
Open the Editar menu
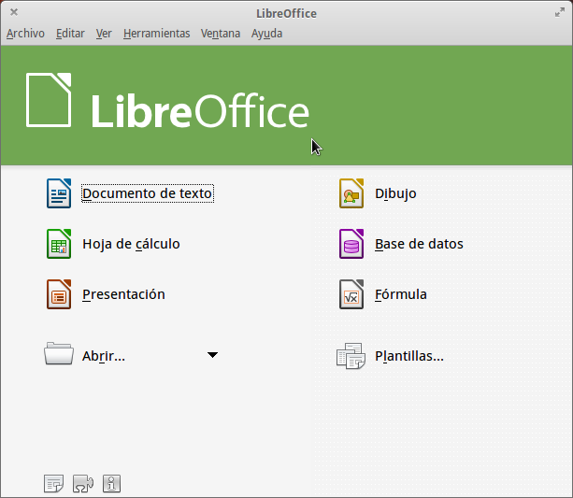(70, 34)
